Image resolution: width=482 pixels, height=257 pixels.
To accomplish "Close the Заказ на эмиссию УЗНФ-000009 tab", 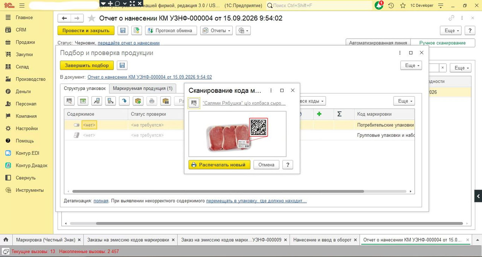I will (286, 240).
